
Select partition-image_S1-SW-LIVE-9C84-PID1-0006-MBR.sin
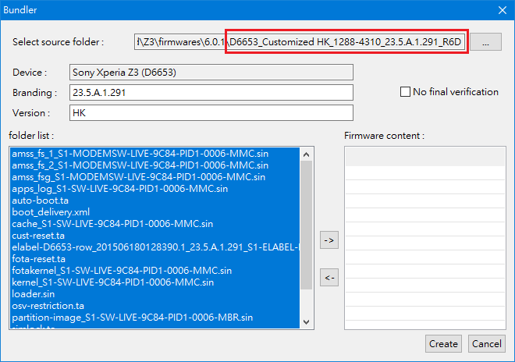(x=154, y=318)
